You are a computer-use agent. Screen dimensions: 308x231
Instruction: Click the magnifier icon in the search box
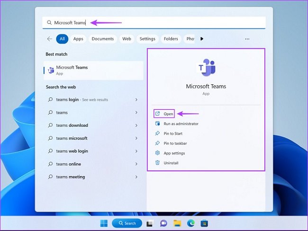pos(49,23)
